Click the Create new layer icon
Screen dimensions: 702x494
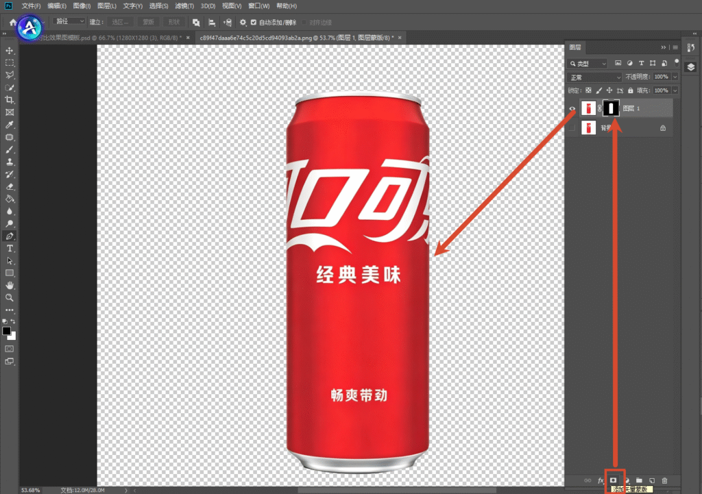[x=652, y=480]
